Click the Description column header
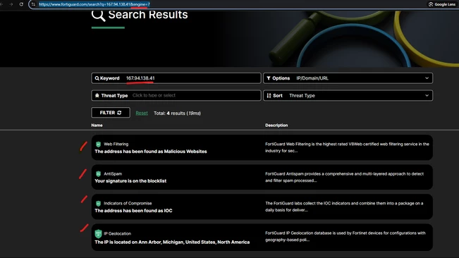Screen dimensions: 459x258 [x=276, y=125]
